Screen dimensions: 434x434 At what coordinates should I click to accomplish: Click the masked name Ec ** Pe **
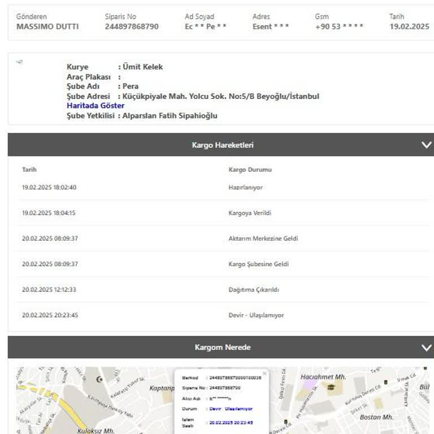pyautogui.click(x=206, y=27)
